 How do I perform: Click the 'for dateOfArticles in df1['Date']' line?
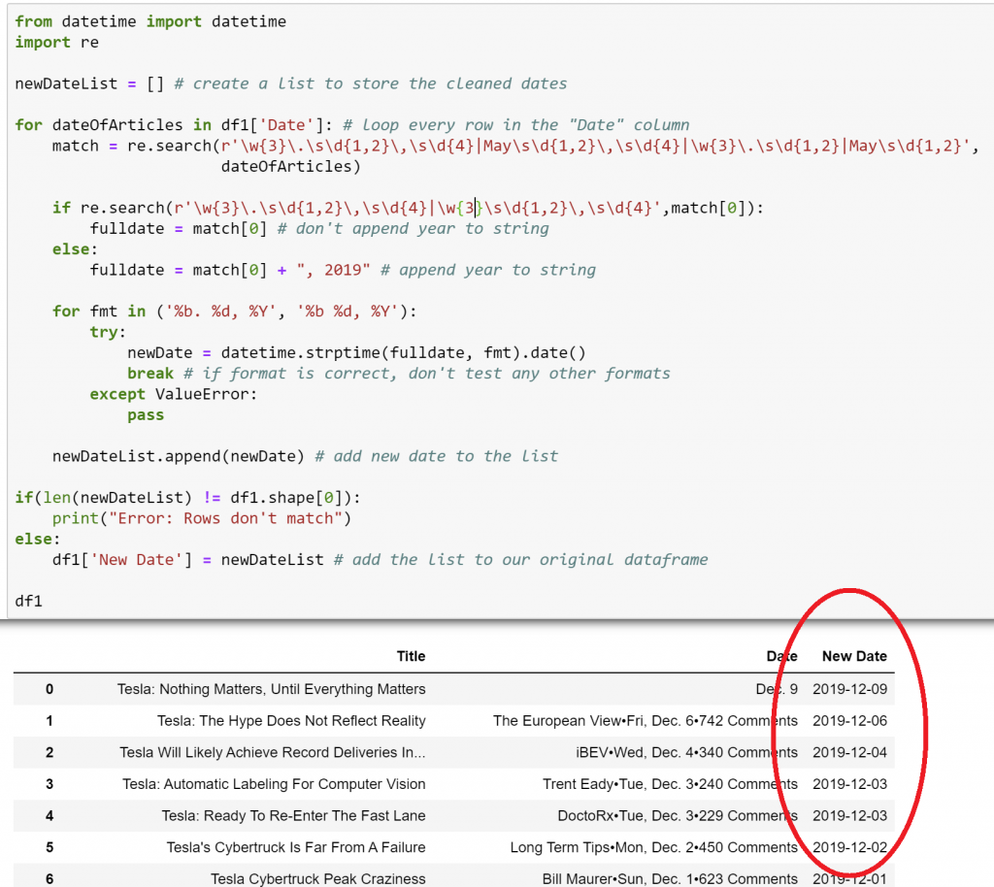(351, 125)
